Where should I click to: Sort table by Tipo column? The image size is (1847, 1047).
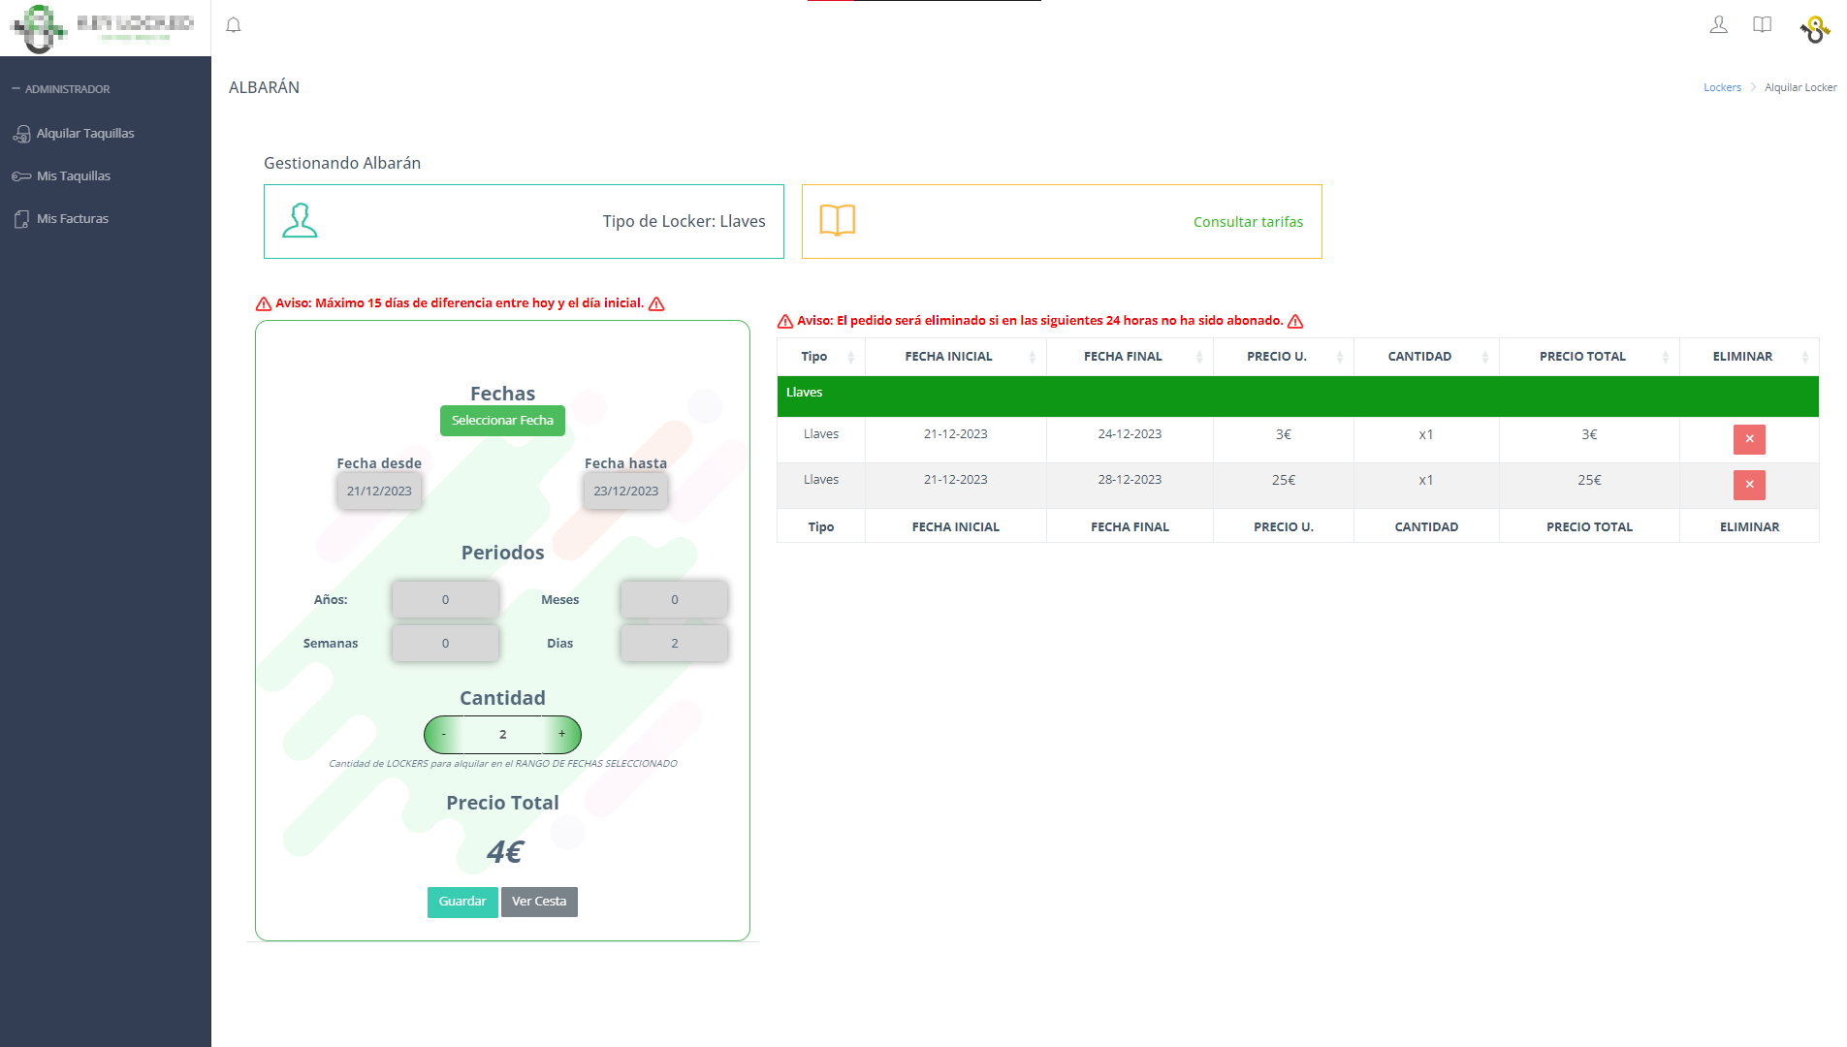click(x=820, y=357)
